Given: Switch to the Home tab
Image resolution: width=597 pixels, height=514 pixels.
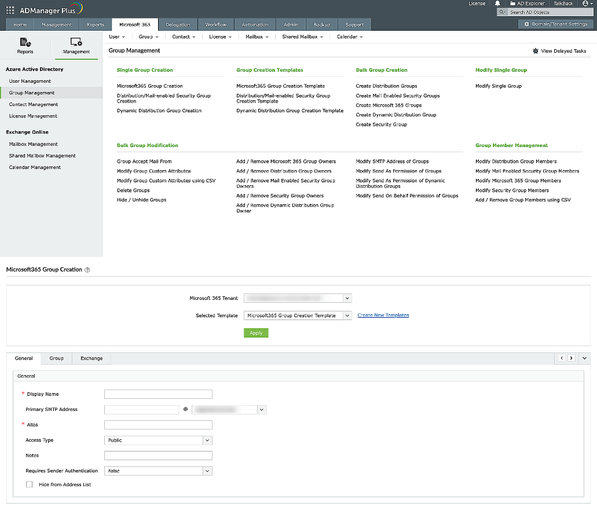Looking at the screenshot, I should [20, 24].
